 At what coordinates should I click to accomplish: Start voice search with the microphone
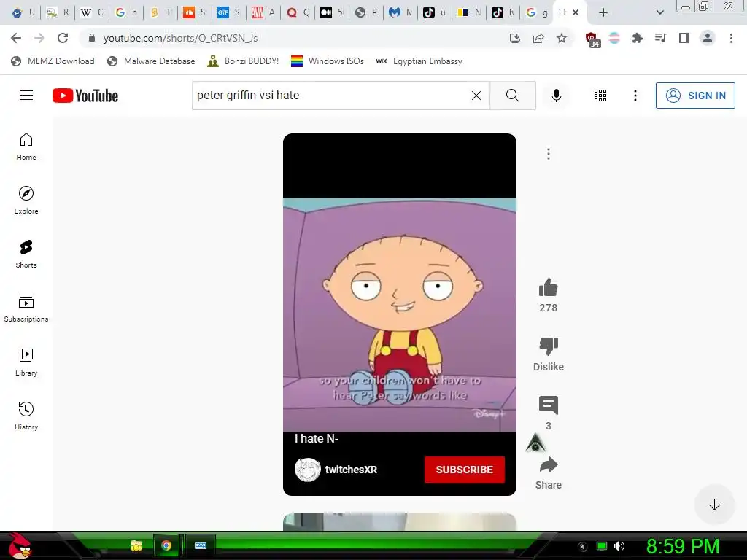click(556, 96)
